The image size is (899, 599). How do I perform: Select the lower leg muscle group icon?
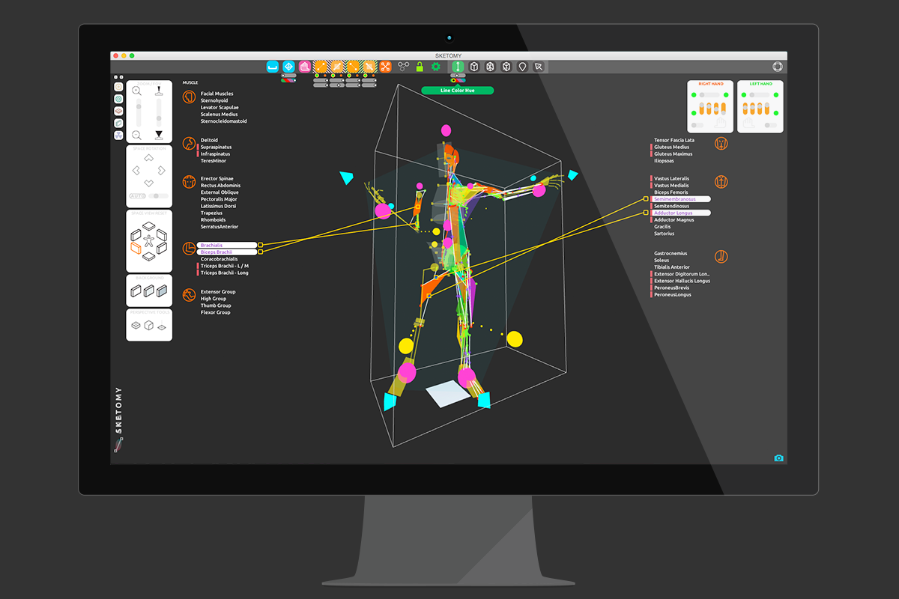(721, 257)
